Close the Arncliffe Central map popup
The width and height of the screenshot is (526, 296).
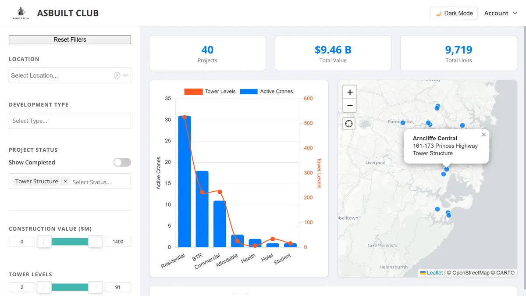pyautogui.click(x=484, y=135)
